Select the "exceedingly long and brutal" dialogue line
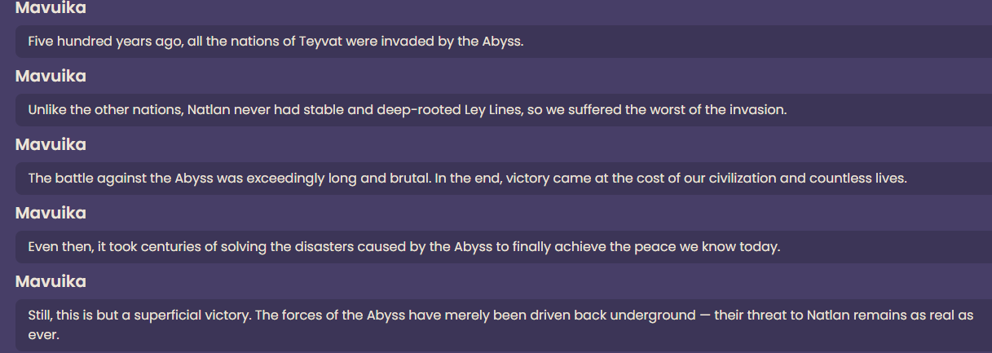The height and width of the screenshot is (353, 992). (x=467, y=178)
